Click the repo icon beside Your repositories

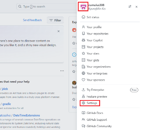(83, 33)
